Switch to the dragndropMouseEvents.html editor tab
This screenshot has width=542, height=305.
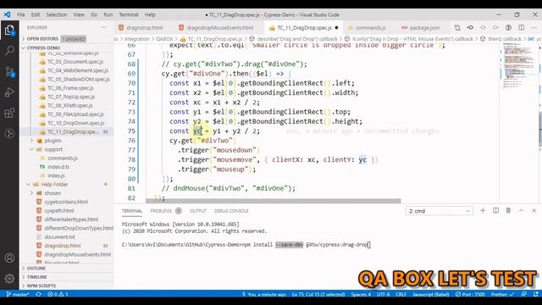[219, 28]
